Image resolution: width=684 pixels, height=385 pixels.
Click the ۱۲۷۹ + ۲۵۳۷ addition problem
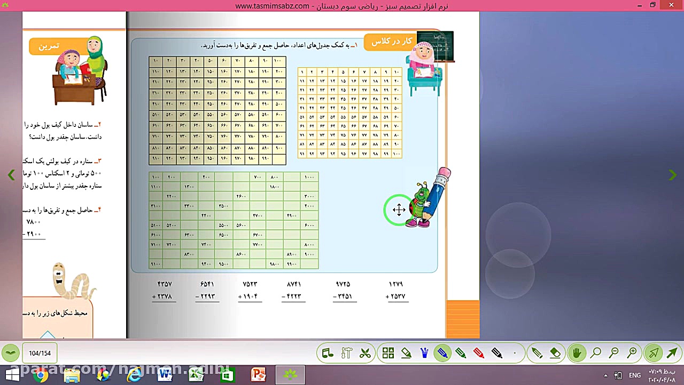[x=396, y=291]
